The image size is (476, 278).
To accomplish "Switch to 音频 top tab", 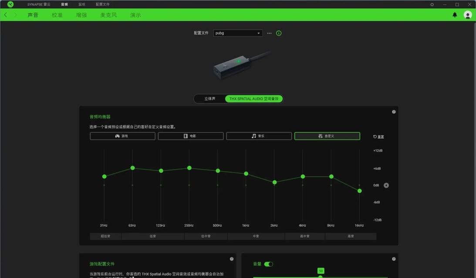I will coord(64,4).
